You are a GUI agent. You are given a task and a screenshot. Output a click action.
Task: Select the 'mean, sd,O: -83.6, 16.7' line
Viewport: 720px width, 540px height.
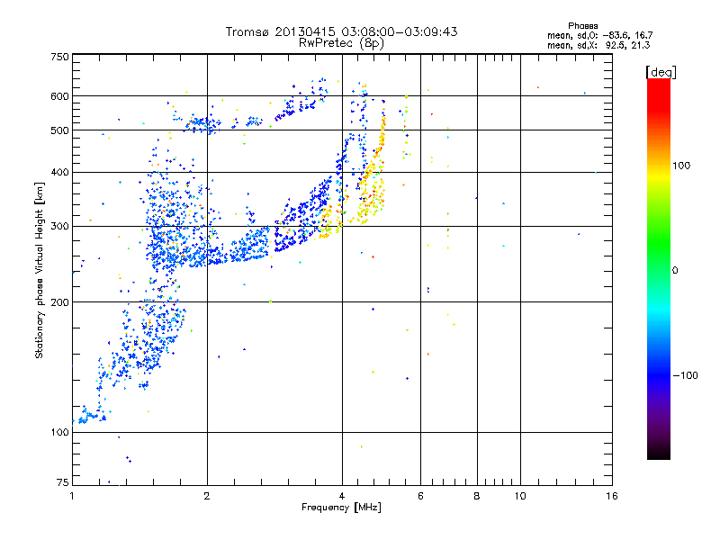[x=599, y=35]
